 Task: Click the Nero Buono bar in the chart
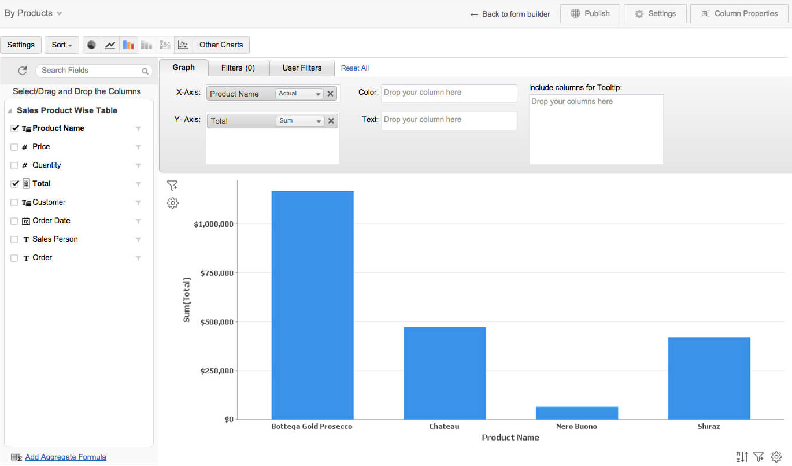point(577,413)
